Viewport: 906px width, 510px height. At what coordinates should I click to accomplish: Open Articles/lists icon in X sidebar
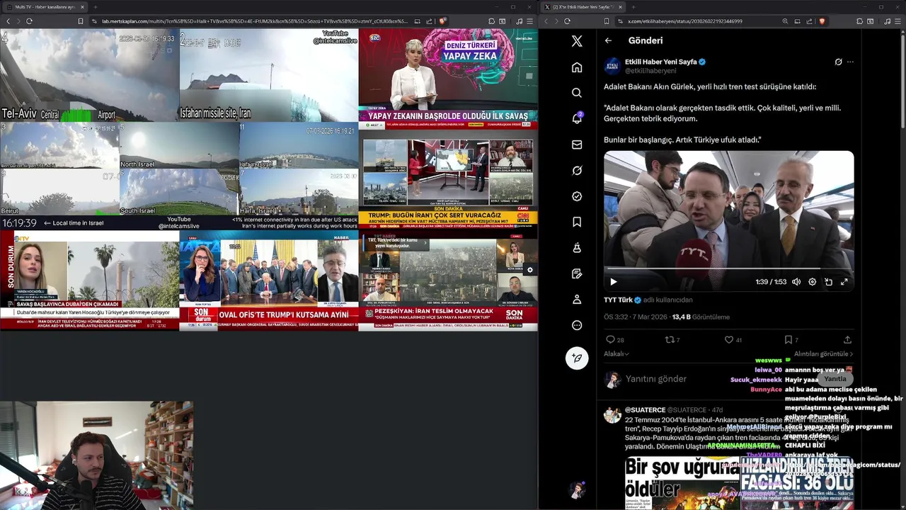577,273
